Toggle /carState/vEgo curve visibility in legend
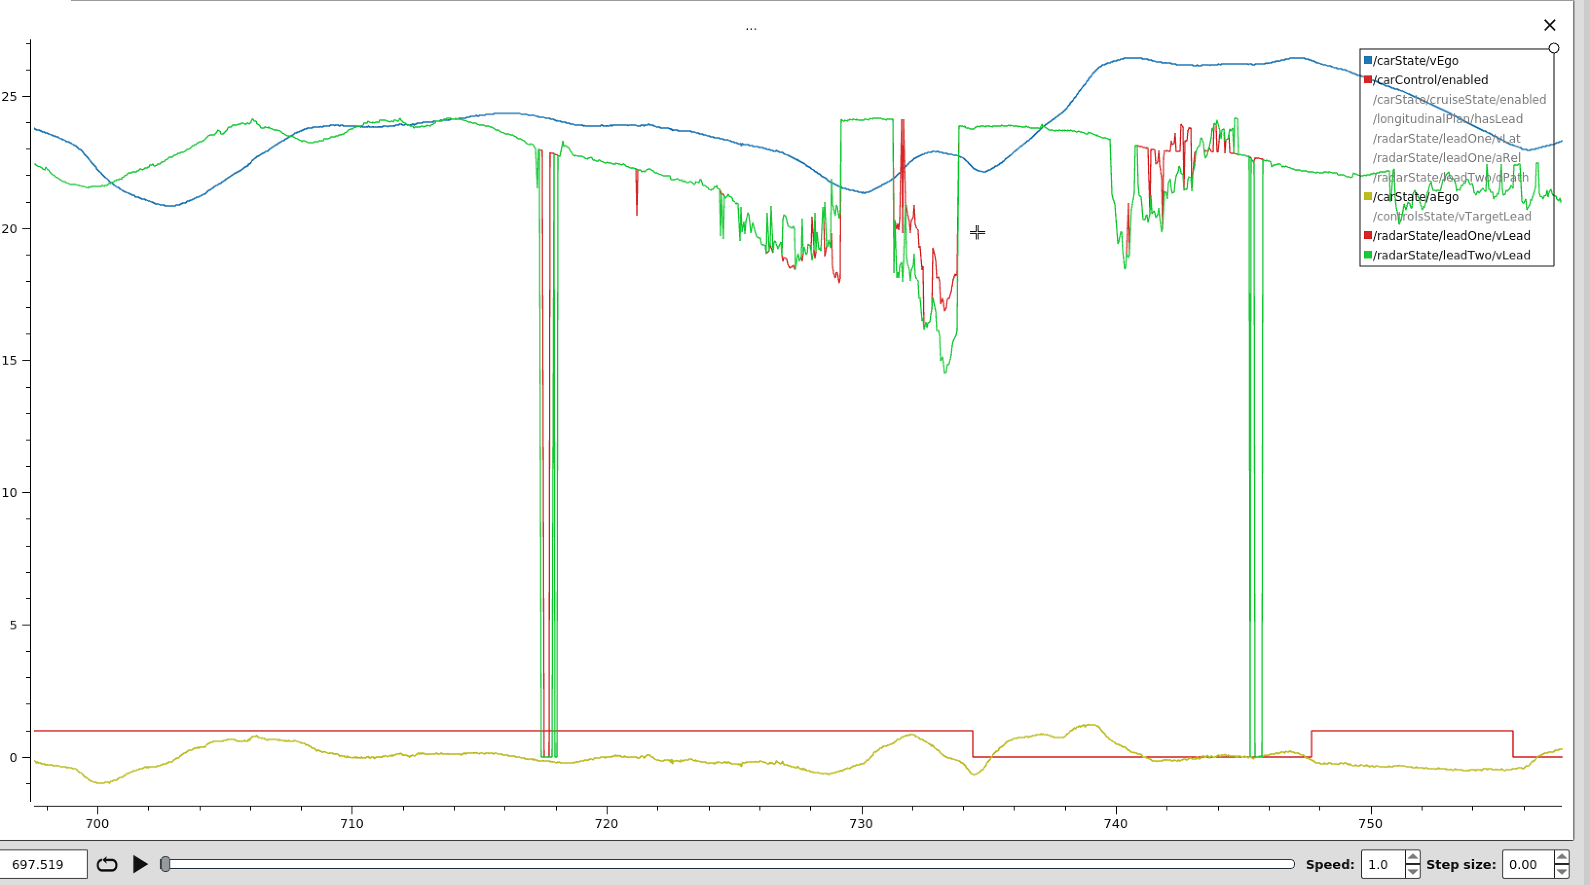The height and width of the screenshot is (885, 1590). click(1414, 60)
